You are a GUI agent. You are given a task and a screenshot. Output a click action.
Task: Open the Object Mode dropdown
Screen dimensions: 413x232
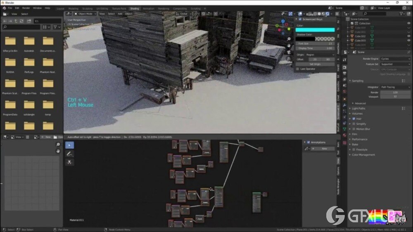[85, 14]
